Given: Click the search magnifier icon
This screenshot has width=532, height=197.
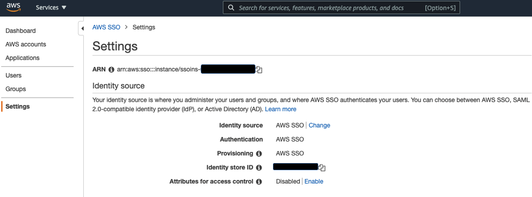Looking at the screenshot, I should (x=231, y=8).
